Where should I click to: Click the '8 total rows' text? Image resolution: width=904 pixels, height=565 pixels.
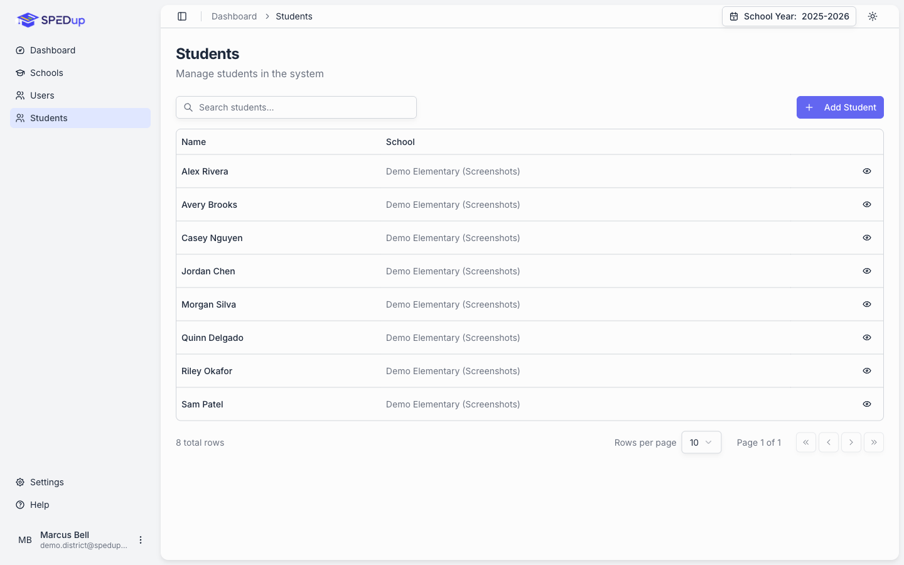(200, 443)
